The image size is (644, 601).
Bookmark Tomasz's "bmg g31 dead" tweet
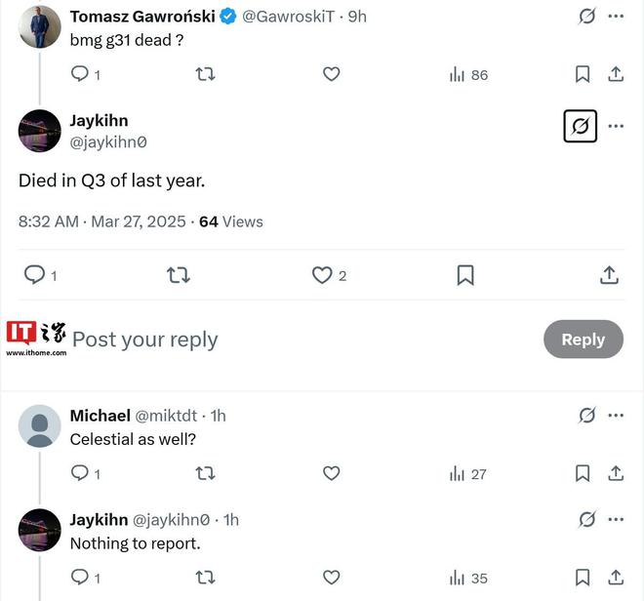(583, 74)
